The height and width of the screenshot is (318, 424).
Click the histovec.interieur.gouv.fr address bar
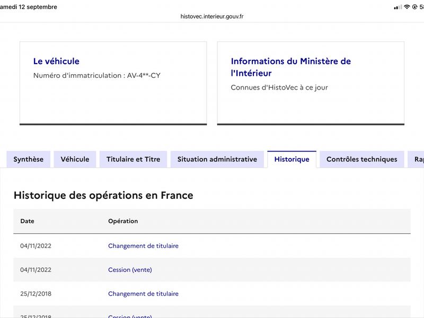click(212, 16)
